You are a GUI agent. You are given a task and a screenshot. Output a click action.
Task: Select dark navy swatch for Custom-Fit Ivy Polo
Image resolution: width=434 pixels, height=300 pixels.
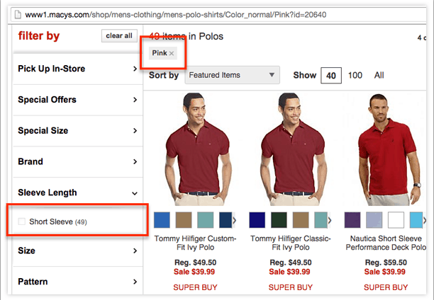tap(226, 220)
